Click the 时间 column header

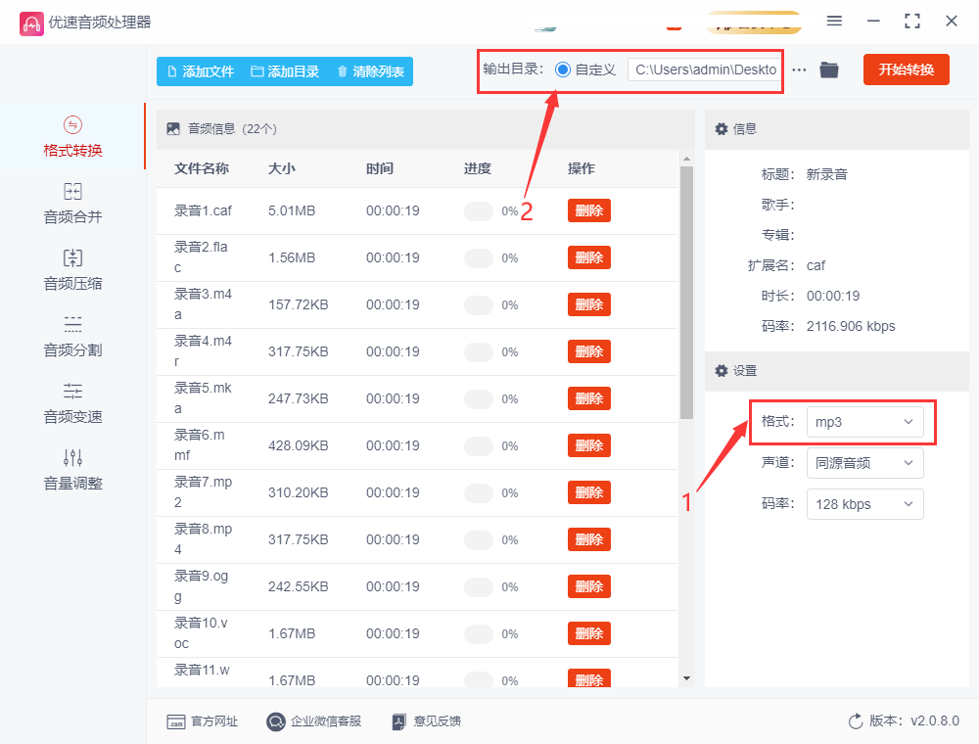(x=380, y=168)
